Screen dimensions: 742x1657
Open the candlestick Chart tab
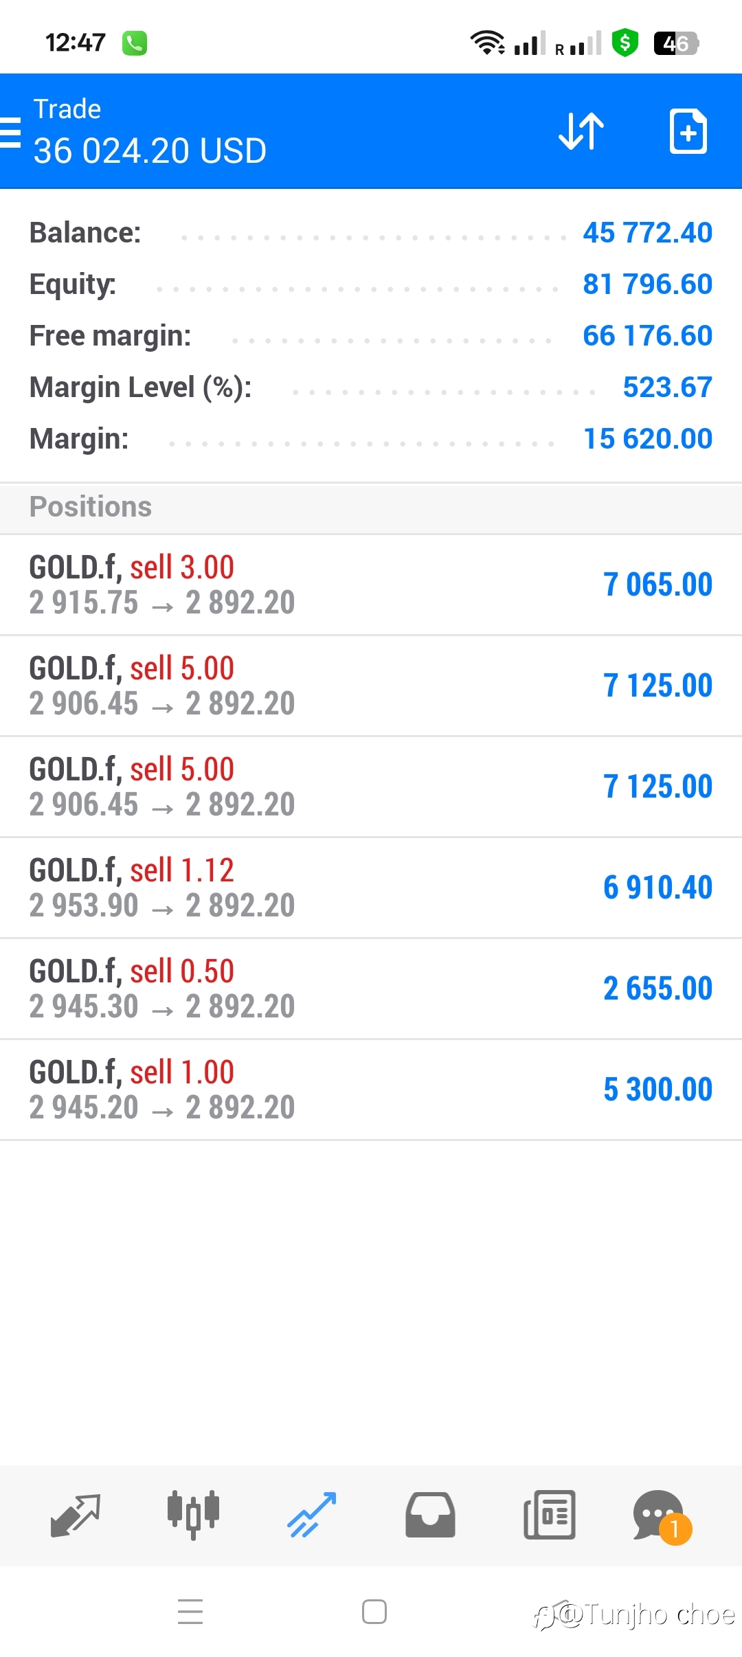193,1515
